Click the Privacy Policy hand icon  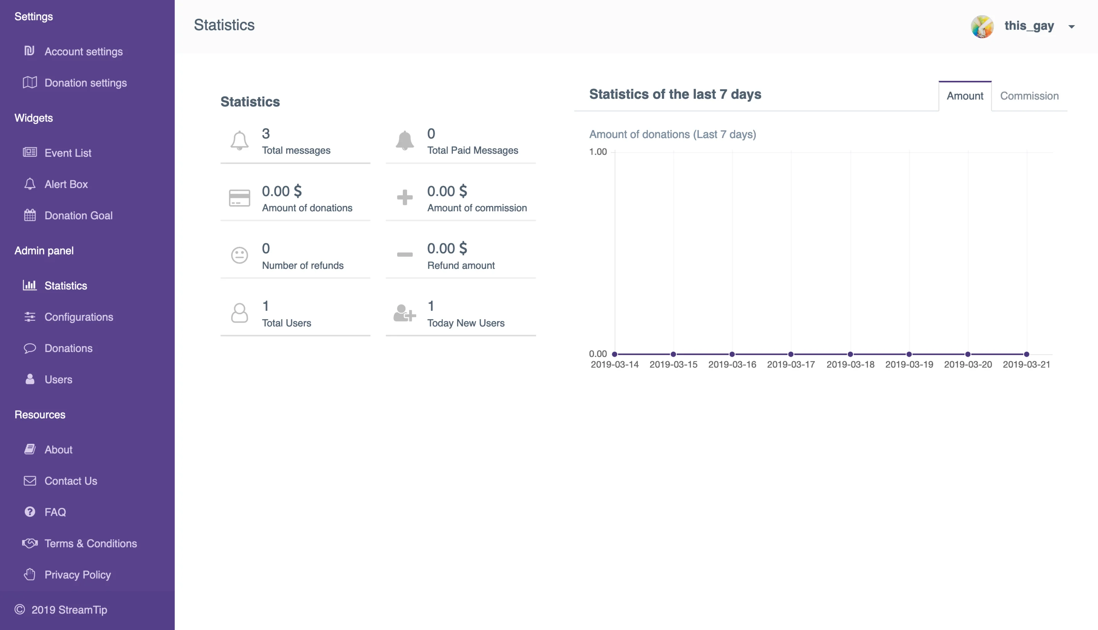pos(29,574)
